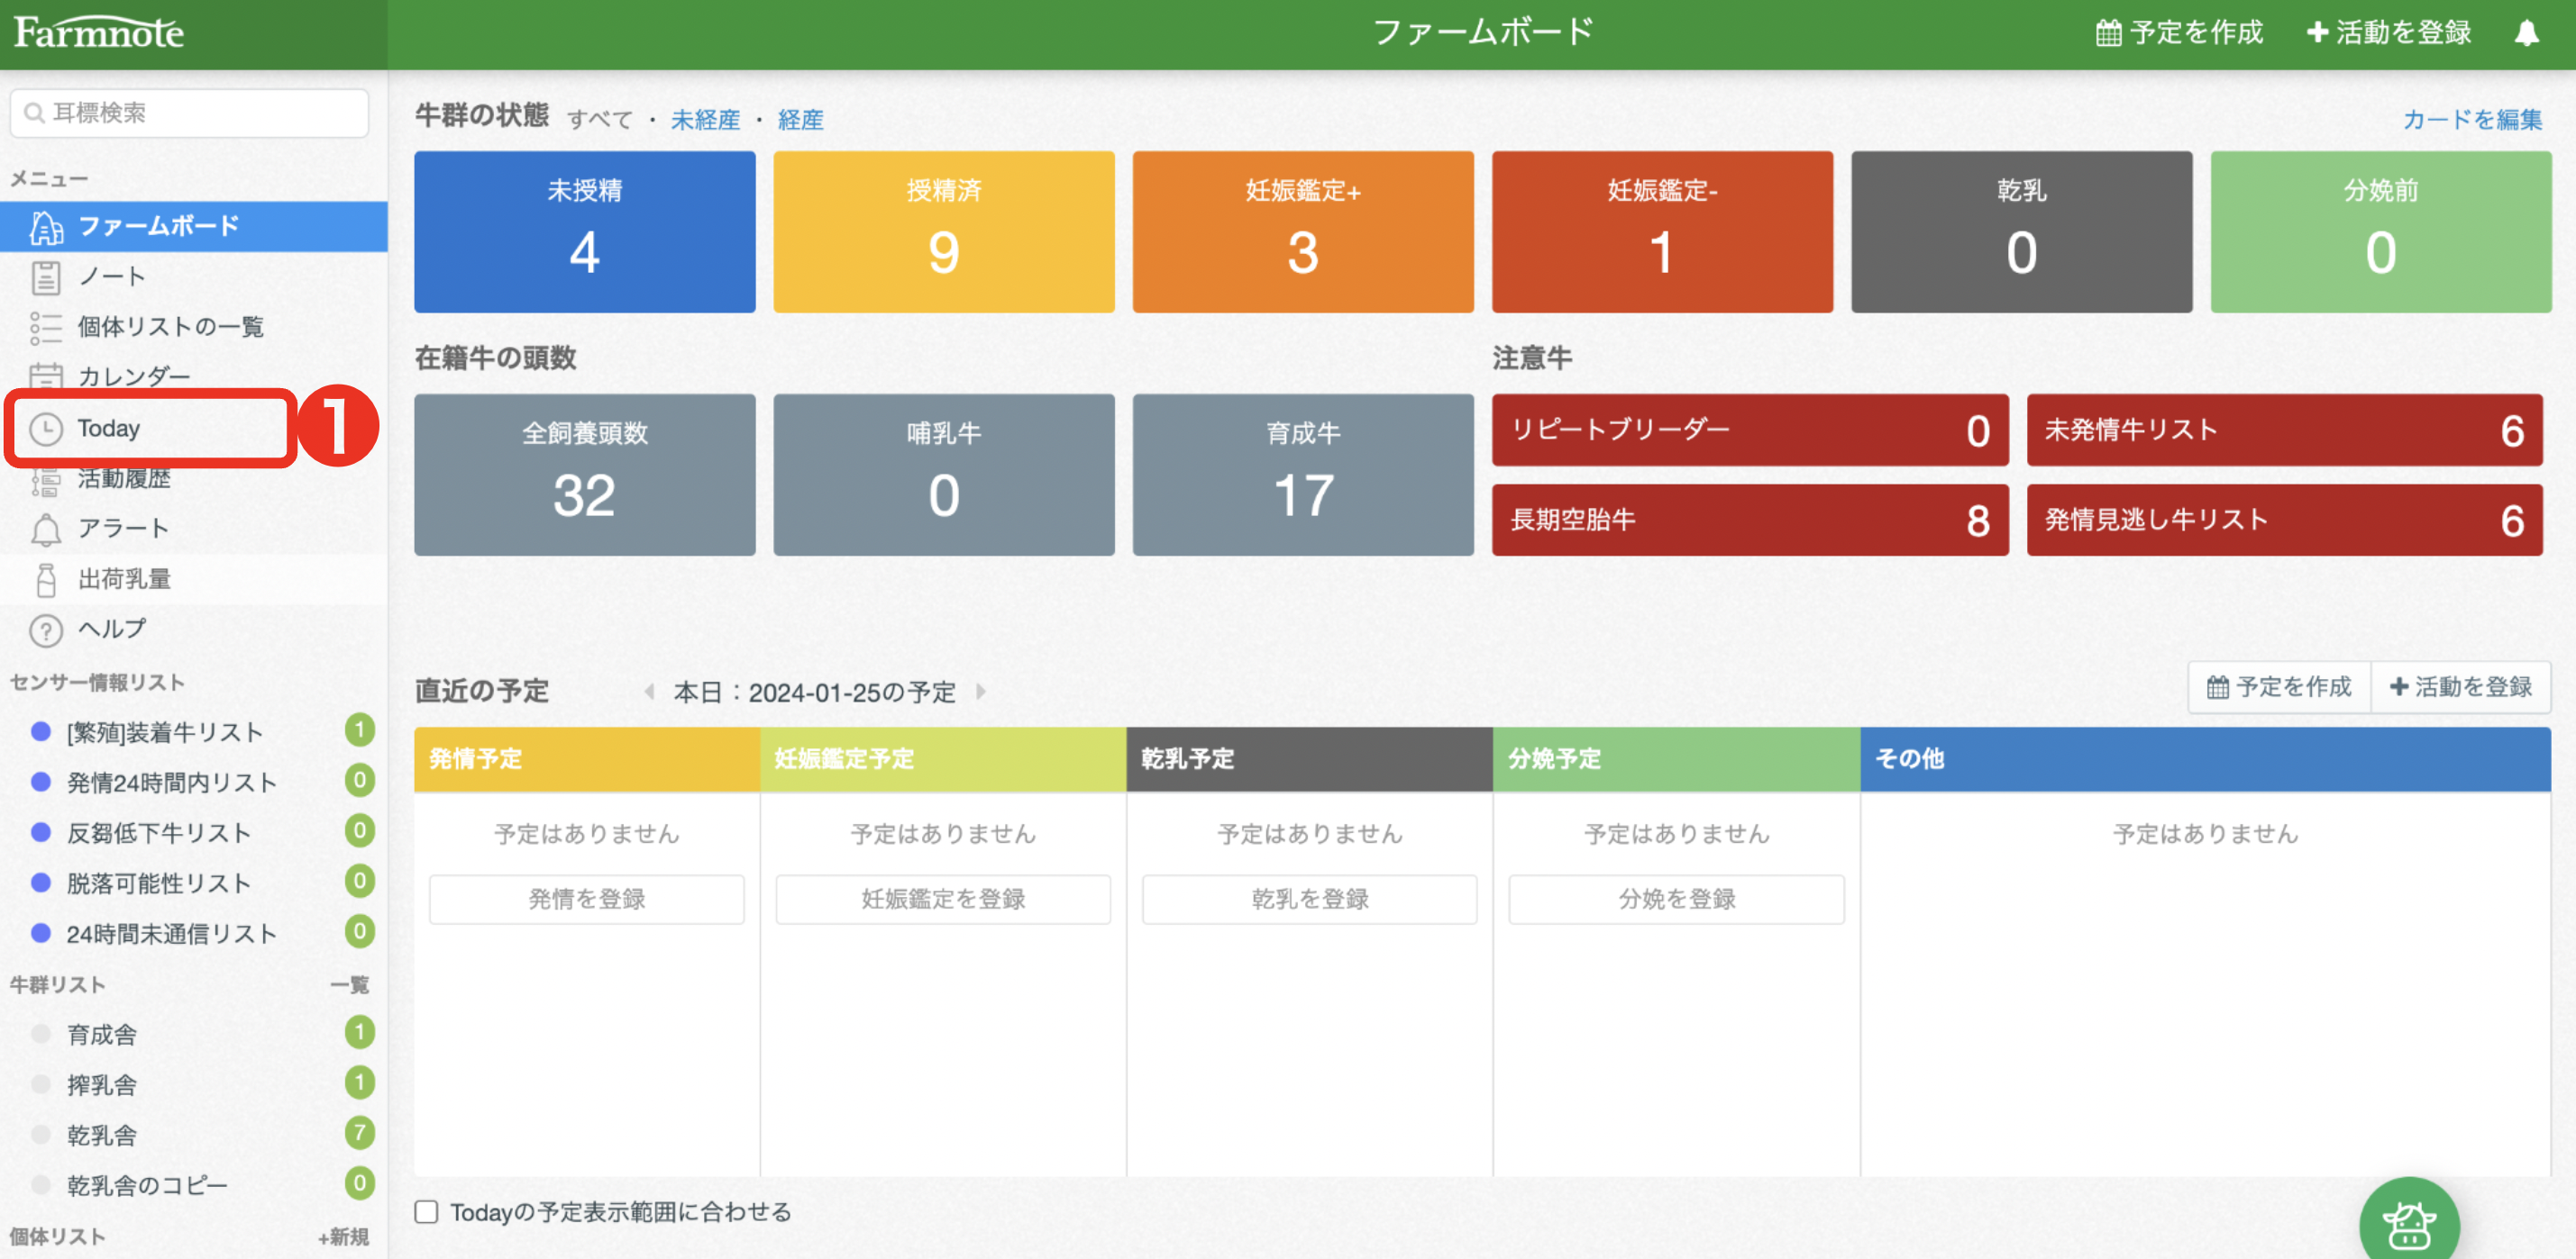Viewport: 2576px width, 1259px height.
Task: Click +新規 next to 個体リスト
Action: click(344, 1237)
